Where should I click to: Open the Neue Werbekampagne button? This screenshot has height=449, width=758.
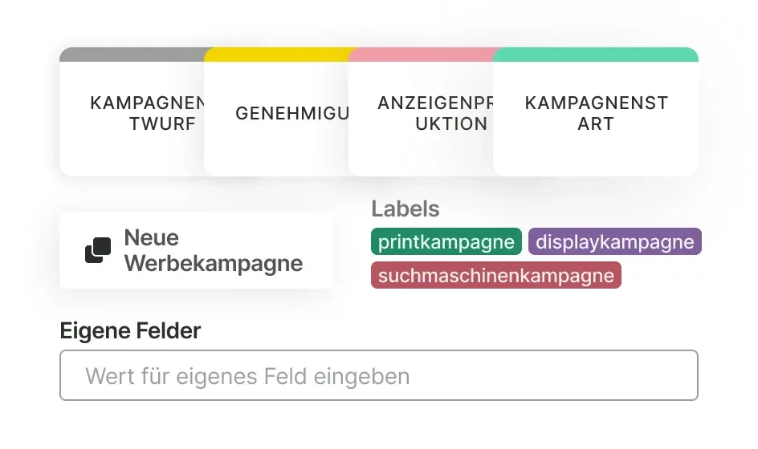196,250
